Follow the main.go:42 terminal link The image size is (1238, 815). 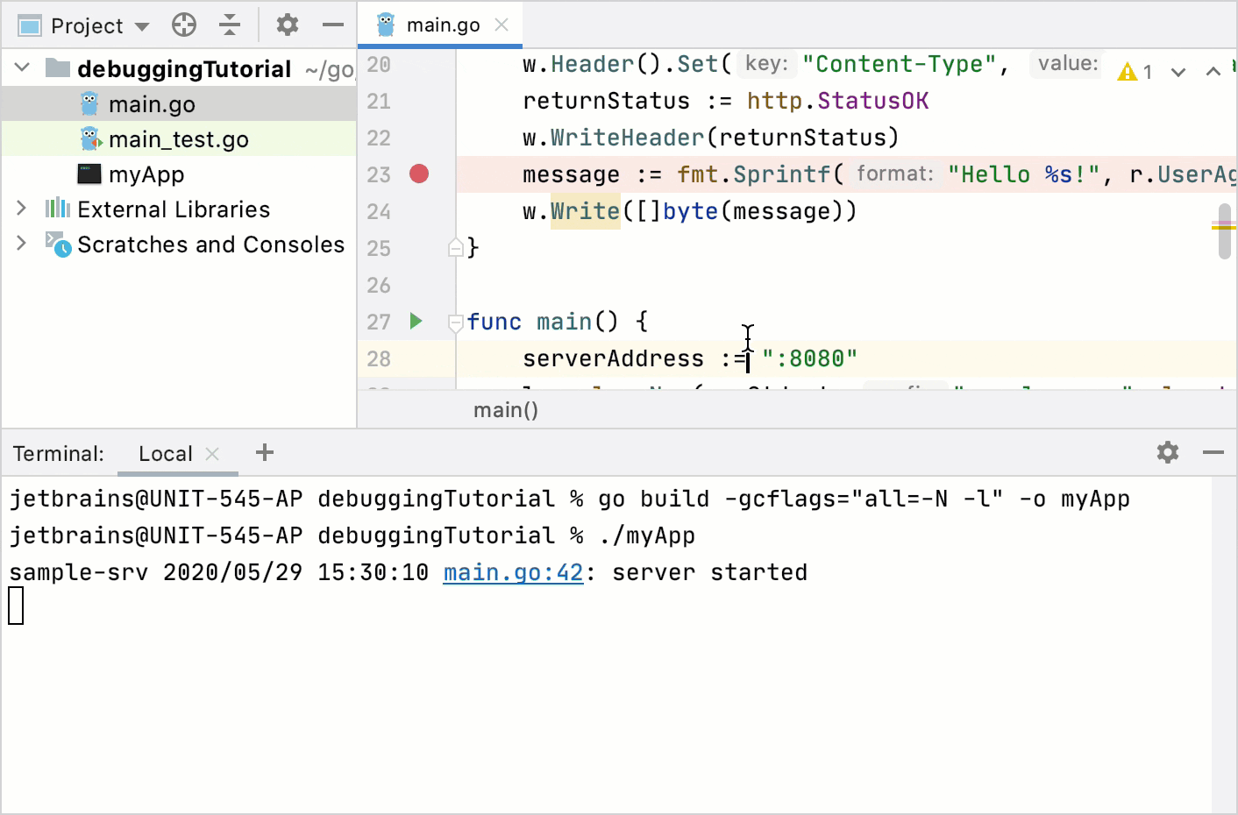click(x=512, y=571)
